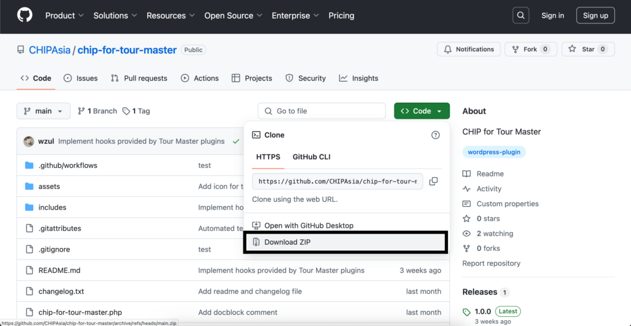Image resolution: width=631 pixels, height=326 pixels.
Task: Click the .github/workflows folder icon
Action: click(x=29, y=165)
